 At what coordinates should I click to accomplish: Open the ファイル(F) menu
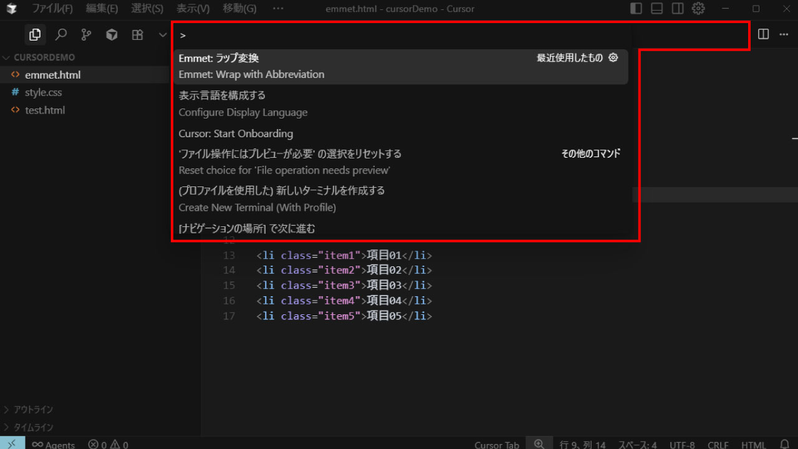click(x=52, y=9)
